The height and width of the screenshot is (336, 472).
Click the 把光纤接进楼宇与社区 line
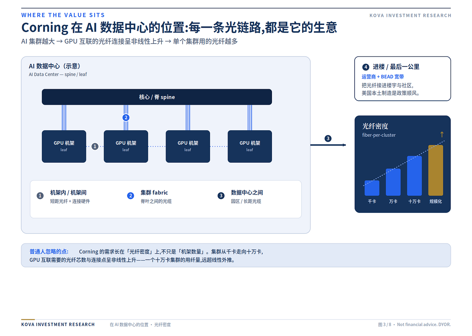click(x=388, y=85)
